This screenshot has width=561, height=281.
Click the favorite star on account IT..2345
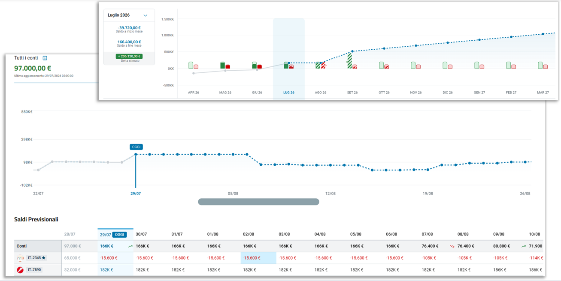(x=43, y=258)
